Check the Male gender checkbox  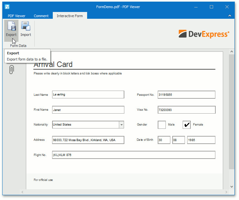tap(162, 125)
